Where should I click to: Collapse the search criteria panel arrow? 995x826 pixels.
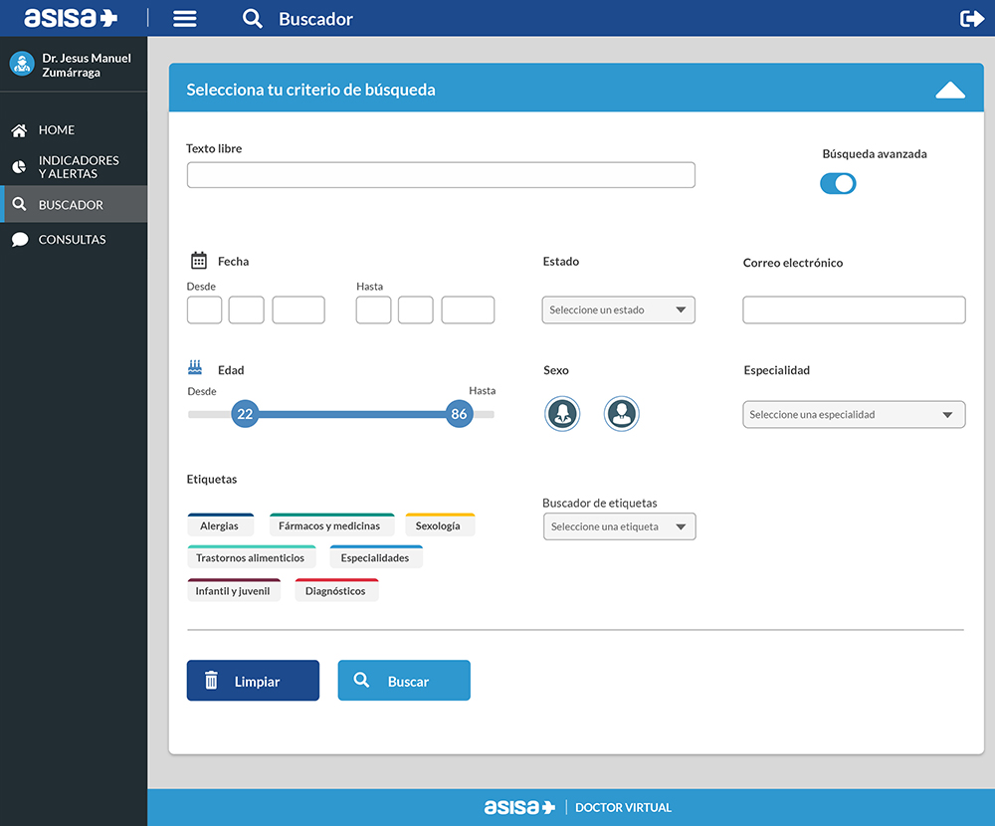(x=950, y=91)
